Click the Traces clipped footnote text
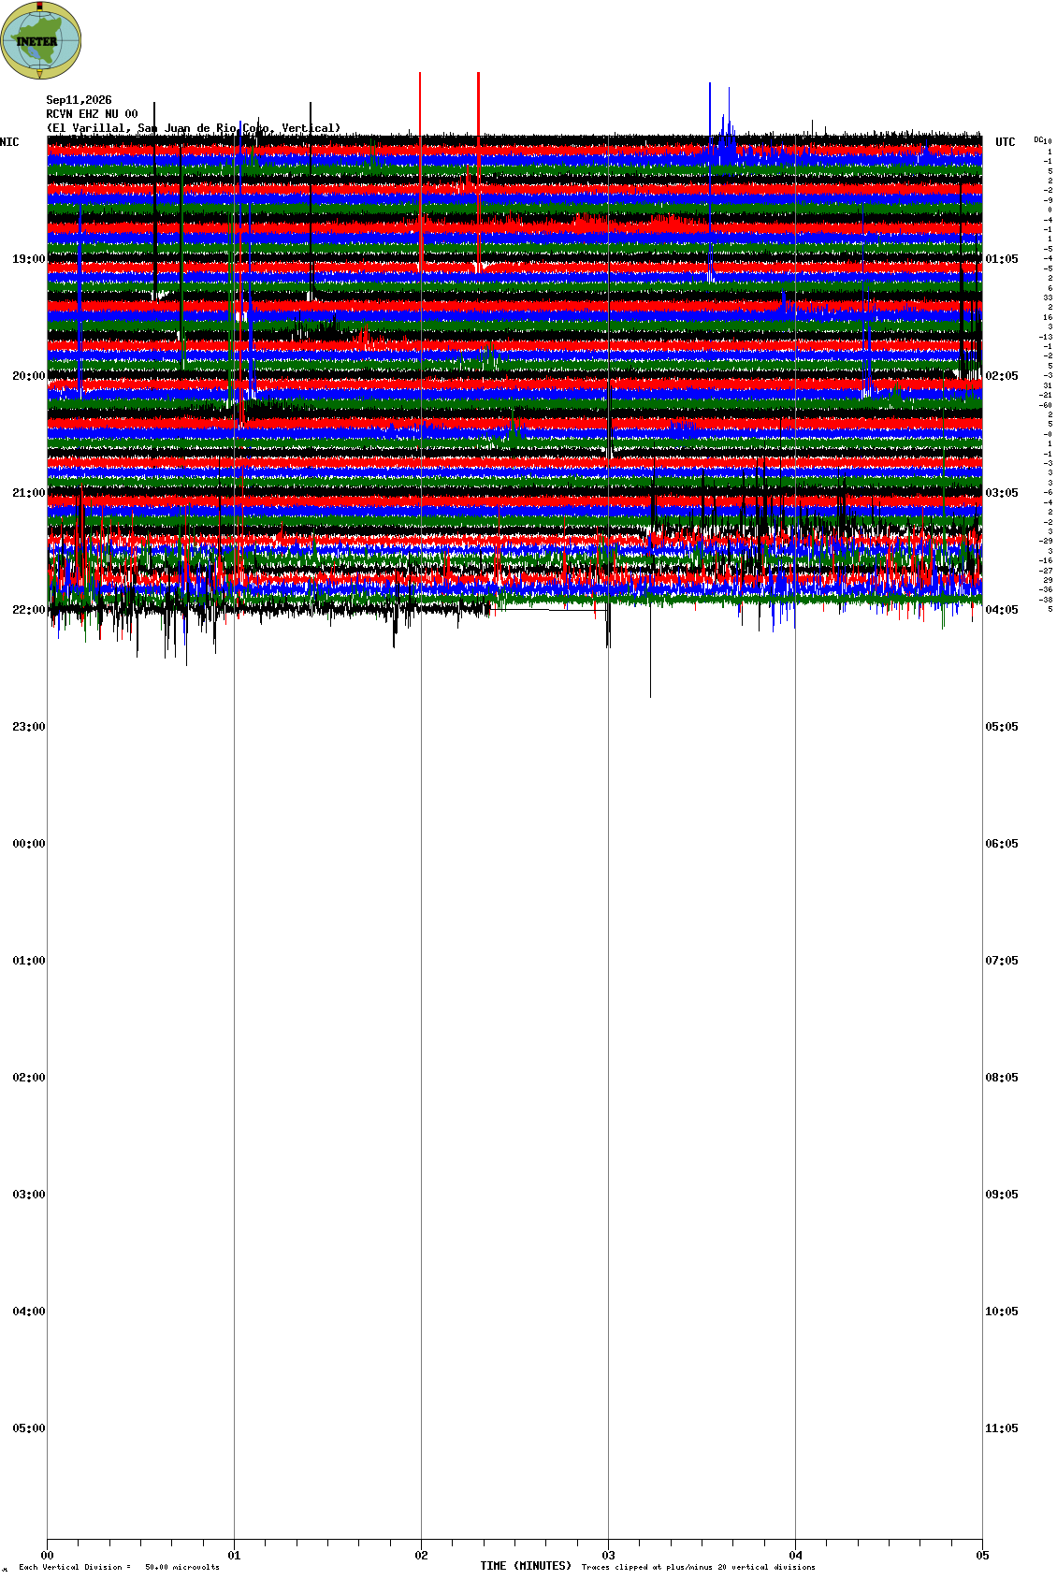Image resolution: width=1057 pixels, height=1580 pixels. [x=698, y=1567]
